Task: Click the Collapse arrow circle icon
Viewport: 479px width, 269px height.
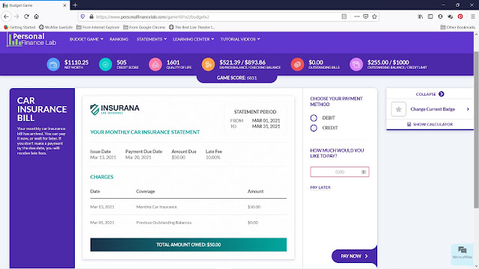Action: (x=441, y=94)
